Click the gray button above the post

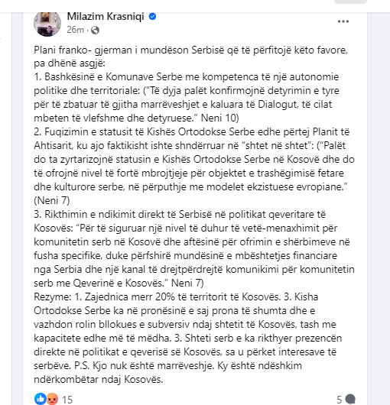(350, 2)
